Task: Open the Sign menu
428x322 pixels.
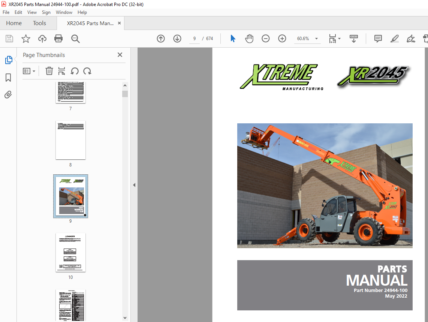Action: (46, 12)
